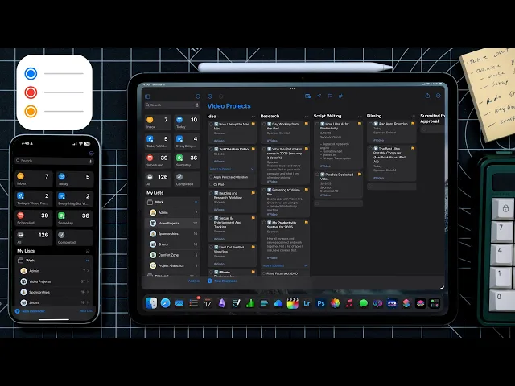Complete the 3rd Obsidian Video reminder
This screenshot has width=515, height=386.
pos(211,149)
